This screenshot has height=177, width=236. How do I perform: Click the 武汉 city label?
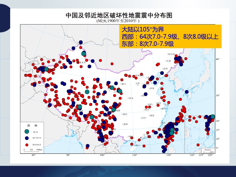pos(147,109)
